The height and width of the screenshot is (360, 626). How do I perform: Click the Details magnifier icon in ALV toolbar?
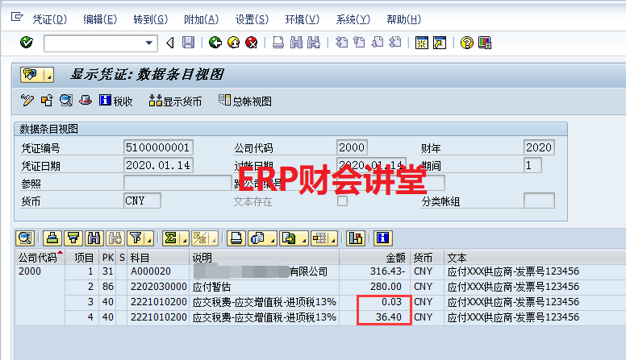(24, 238)
